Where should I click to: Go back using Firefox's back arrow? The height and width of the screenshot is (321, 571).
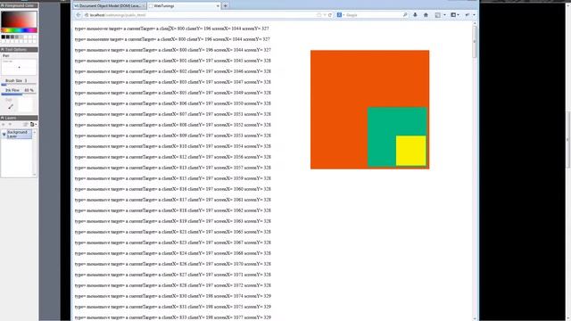[79, 15]
